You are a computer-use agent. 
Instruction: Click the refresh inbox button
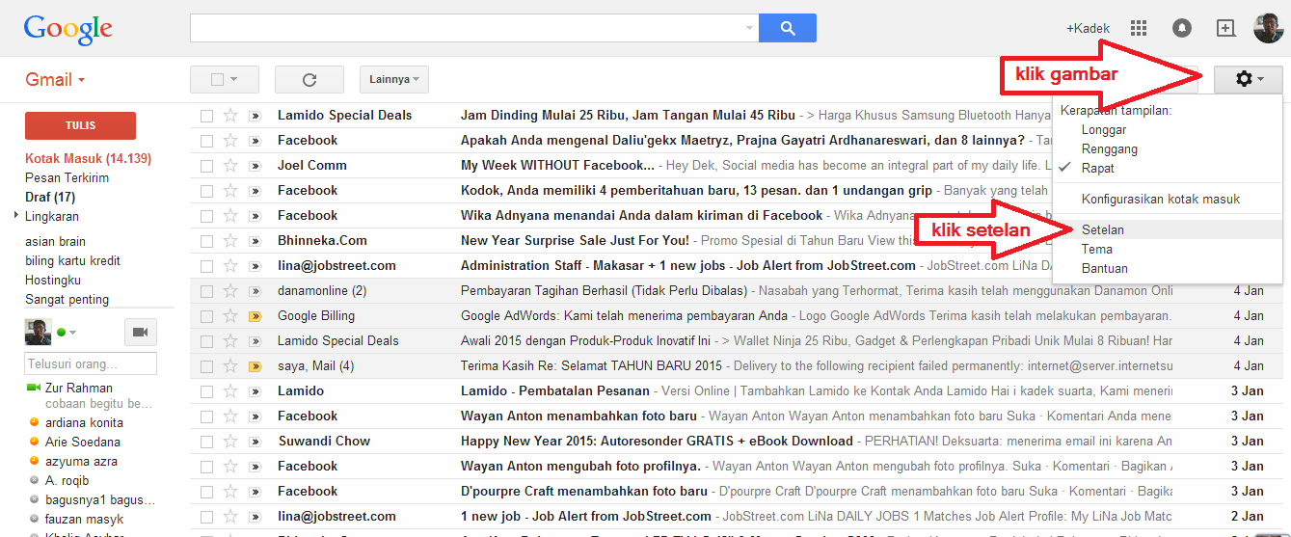[309, 80]
